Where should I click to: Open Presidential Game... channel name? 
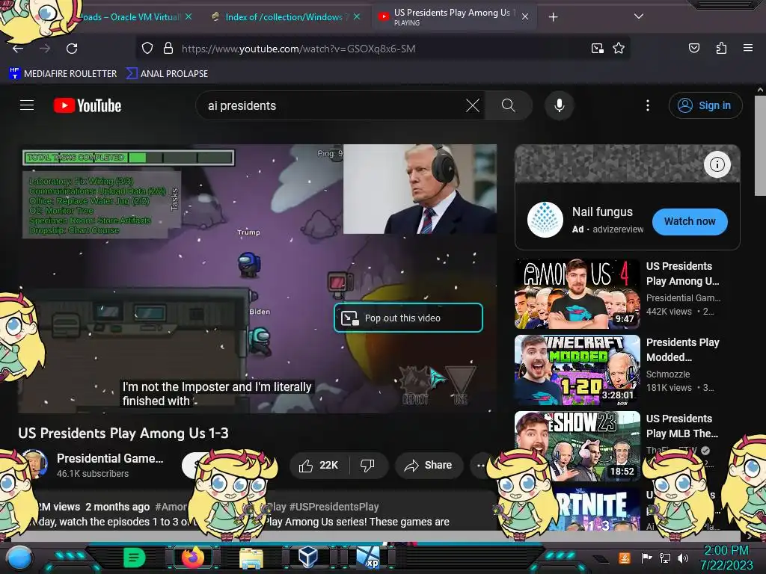110,458
